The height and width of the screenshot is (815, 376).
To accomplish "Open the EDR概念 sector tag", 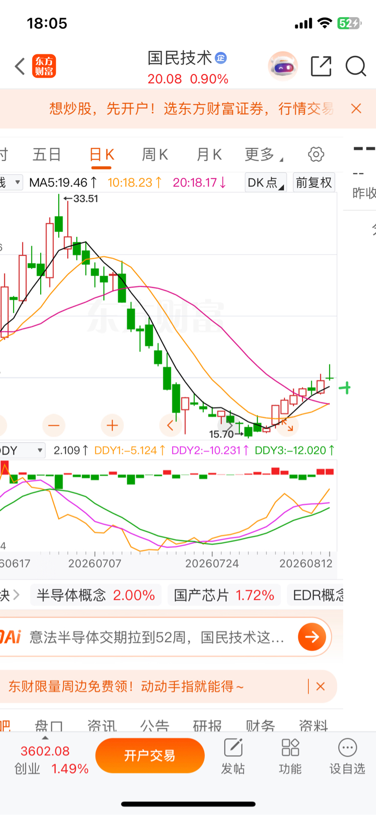I will (316, 595).
